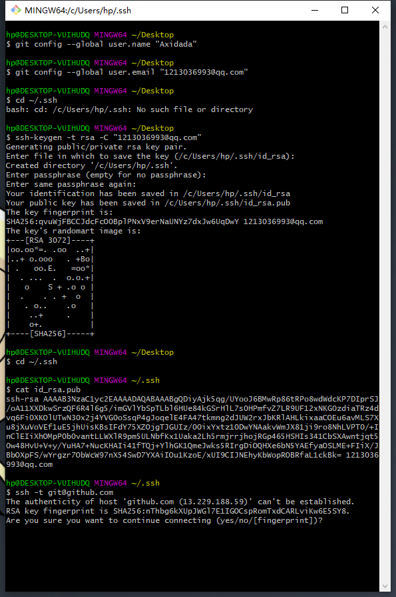Image resolution: width=396 pixels, height=597 pixels.
Task: Maximize the MINGW64 terminal window
Action: pos(345,10)
